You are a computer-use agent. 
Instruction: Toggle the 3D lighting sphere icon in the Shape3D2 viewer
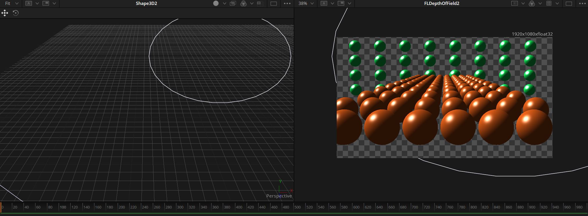[216, 3]
